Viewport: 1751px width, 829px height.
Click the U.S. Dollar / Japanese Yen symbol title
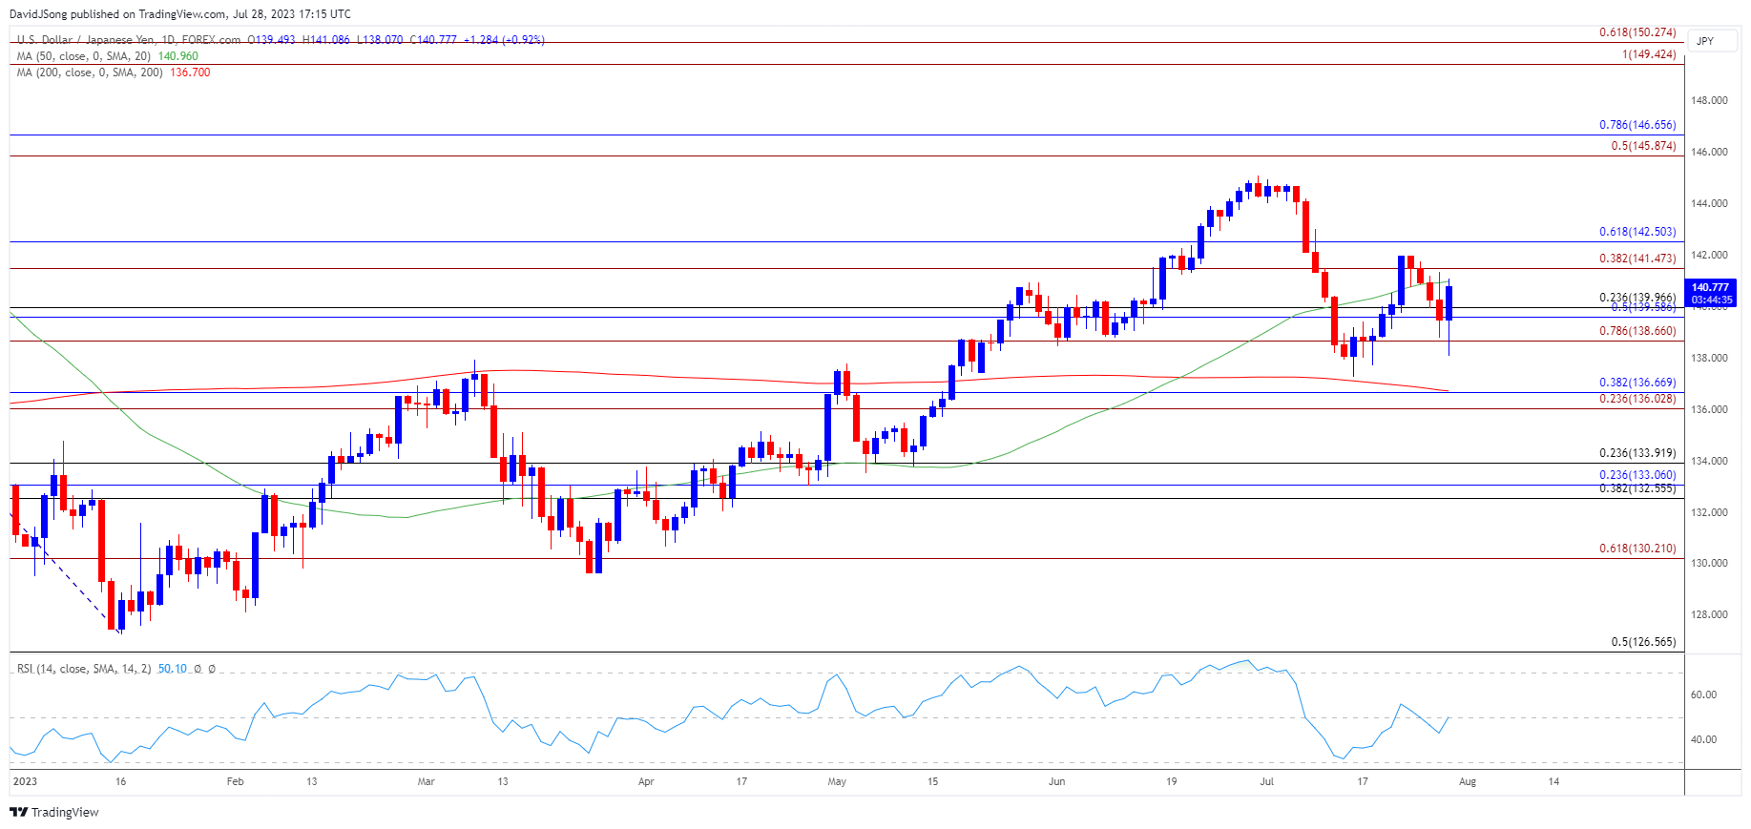tap(129, 40)
